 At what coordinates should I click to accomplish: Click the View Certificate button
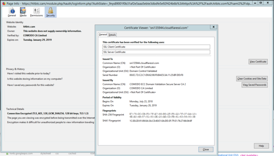258,62
